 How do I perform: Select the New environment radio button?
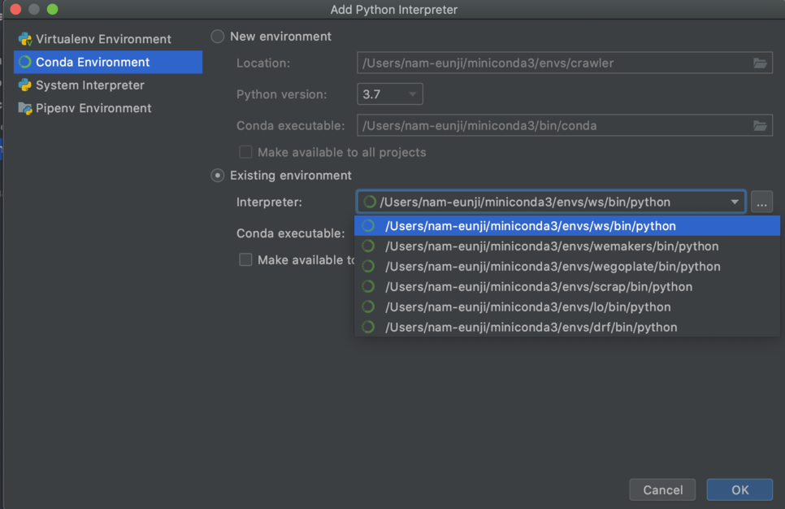point(217,37)
